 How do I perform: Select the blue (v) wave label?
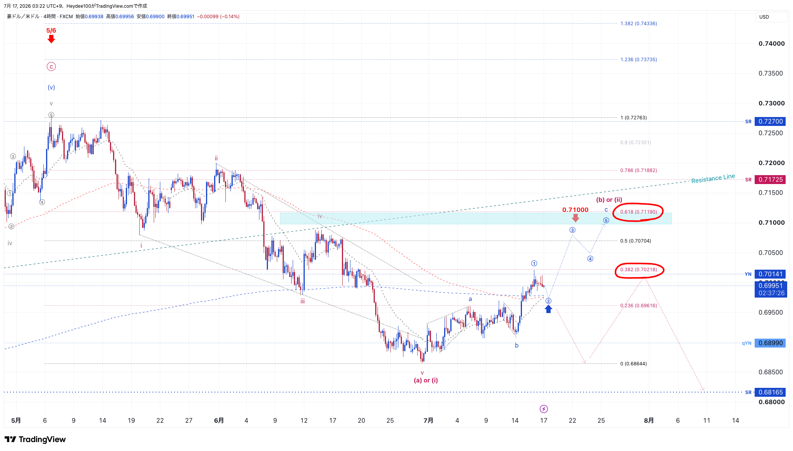point(51,87)
